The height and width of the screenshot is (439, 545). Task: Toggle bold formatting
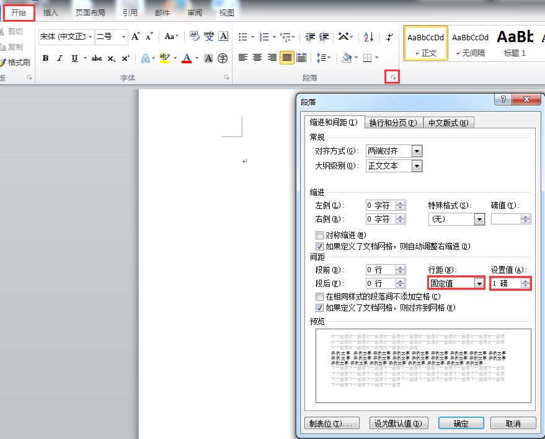point(45,58)
